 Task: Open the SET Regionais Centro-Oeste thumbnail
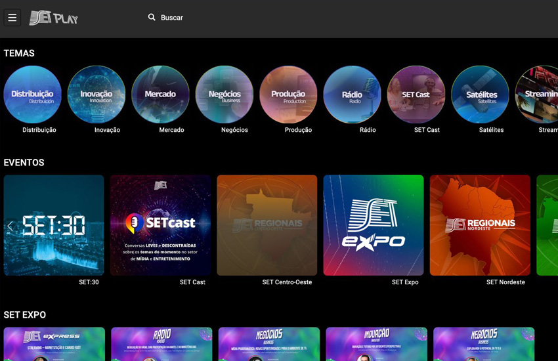pos(267,225)
